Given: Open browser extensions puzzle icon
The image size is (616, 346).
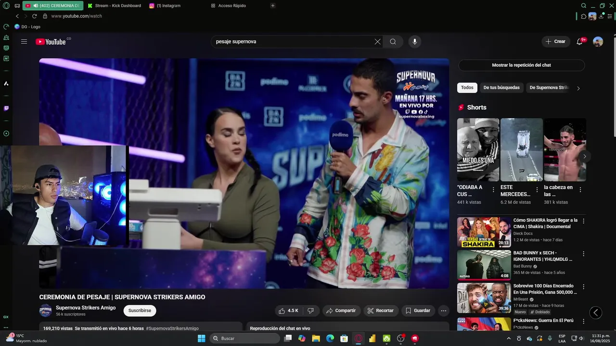Looking at the screenshot, I should point(584,16).
